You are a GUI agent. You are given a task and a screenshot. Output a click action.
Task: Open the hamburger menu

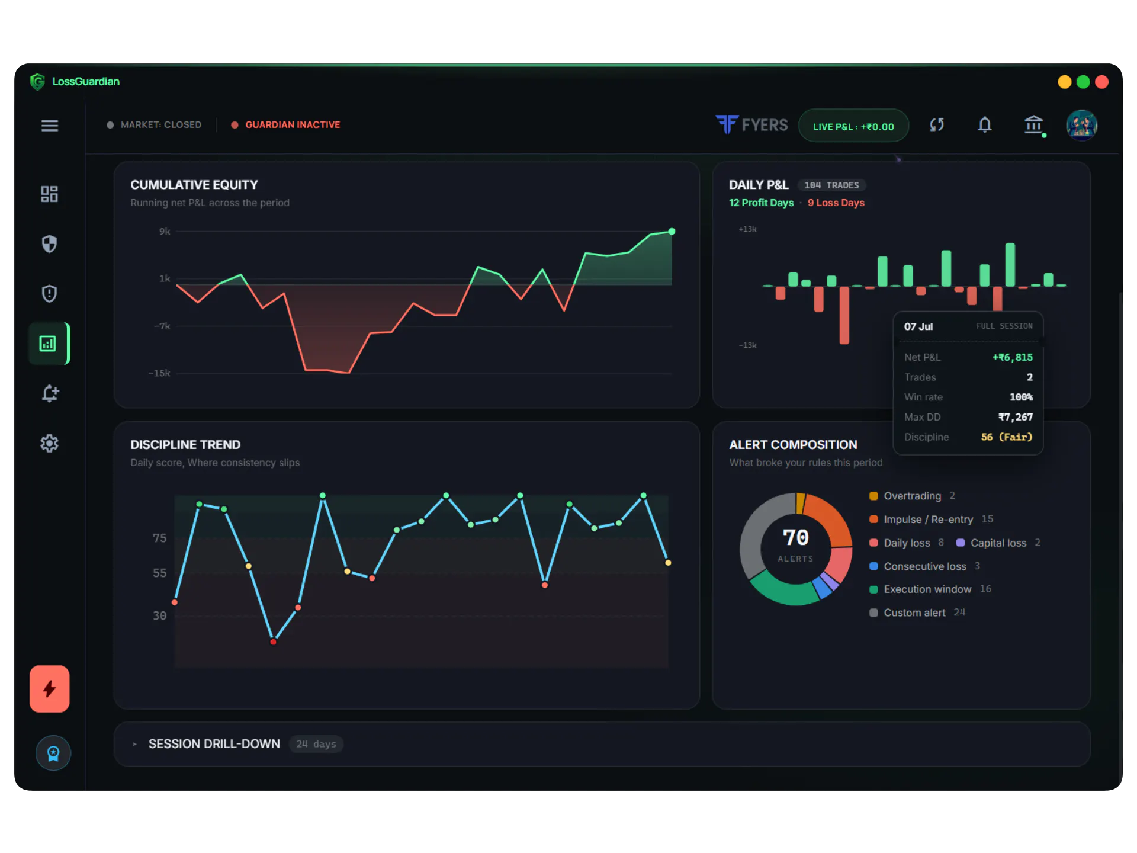point(50,126)
